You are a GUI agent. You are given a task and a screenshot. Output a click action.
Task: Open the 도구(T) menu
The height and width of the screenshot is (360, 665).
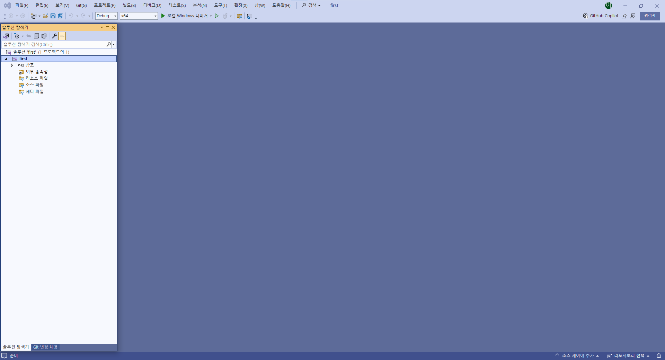(x=221, y=6)
